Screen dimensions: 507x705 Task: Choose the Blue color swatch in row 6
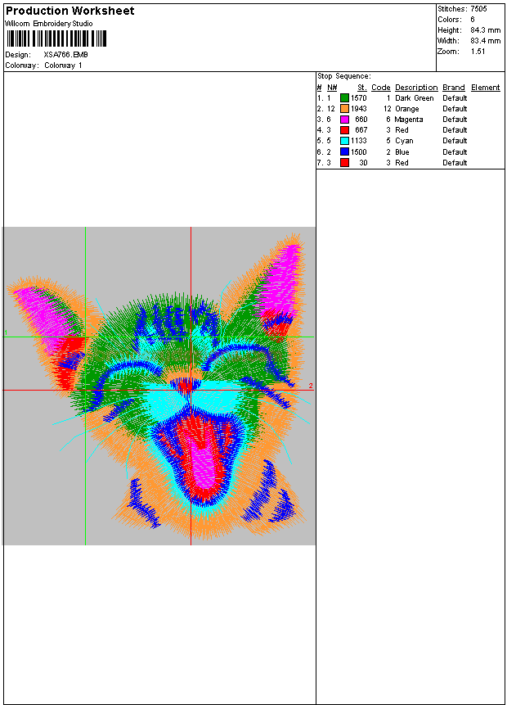coord(344,152)
